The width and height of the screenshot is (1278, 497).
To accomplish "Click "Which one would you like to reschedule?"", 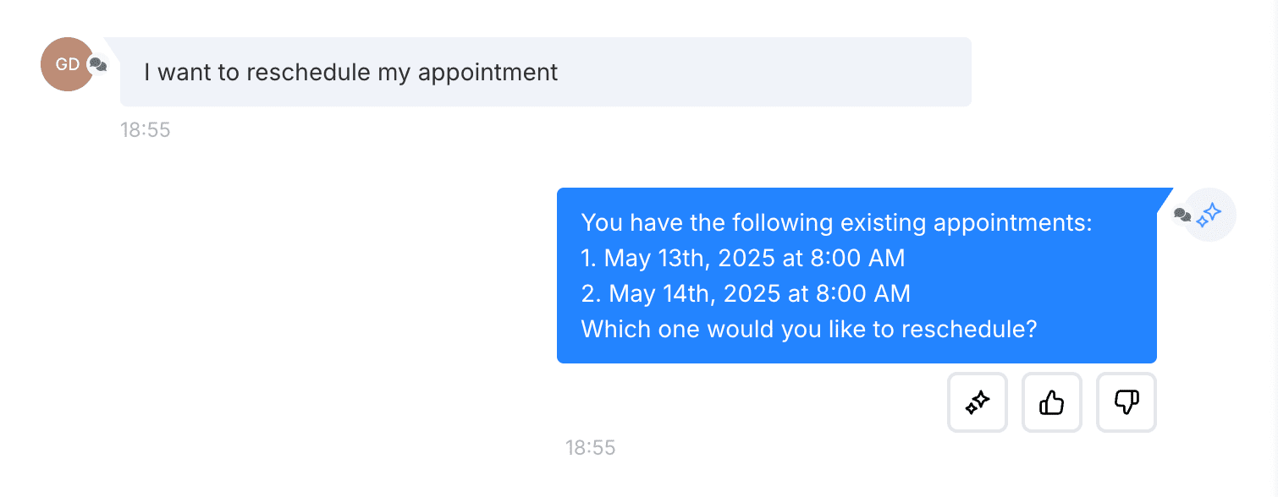I will click(x=809, y=329).
